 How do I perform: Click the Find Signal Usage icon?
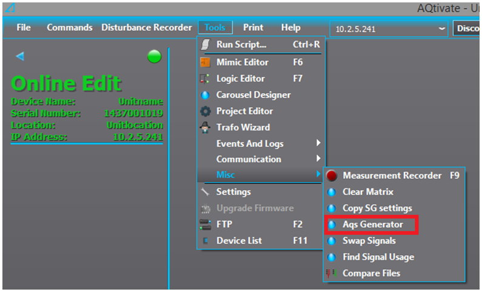point(332,257)
